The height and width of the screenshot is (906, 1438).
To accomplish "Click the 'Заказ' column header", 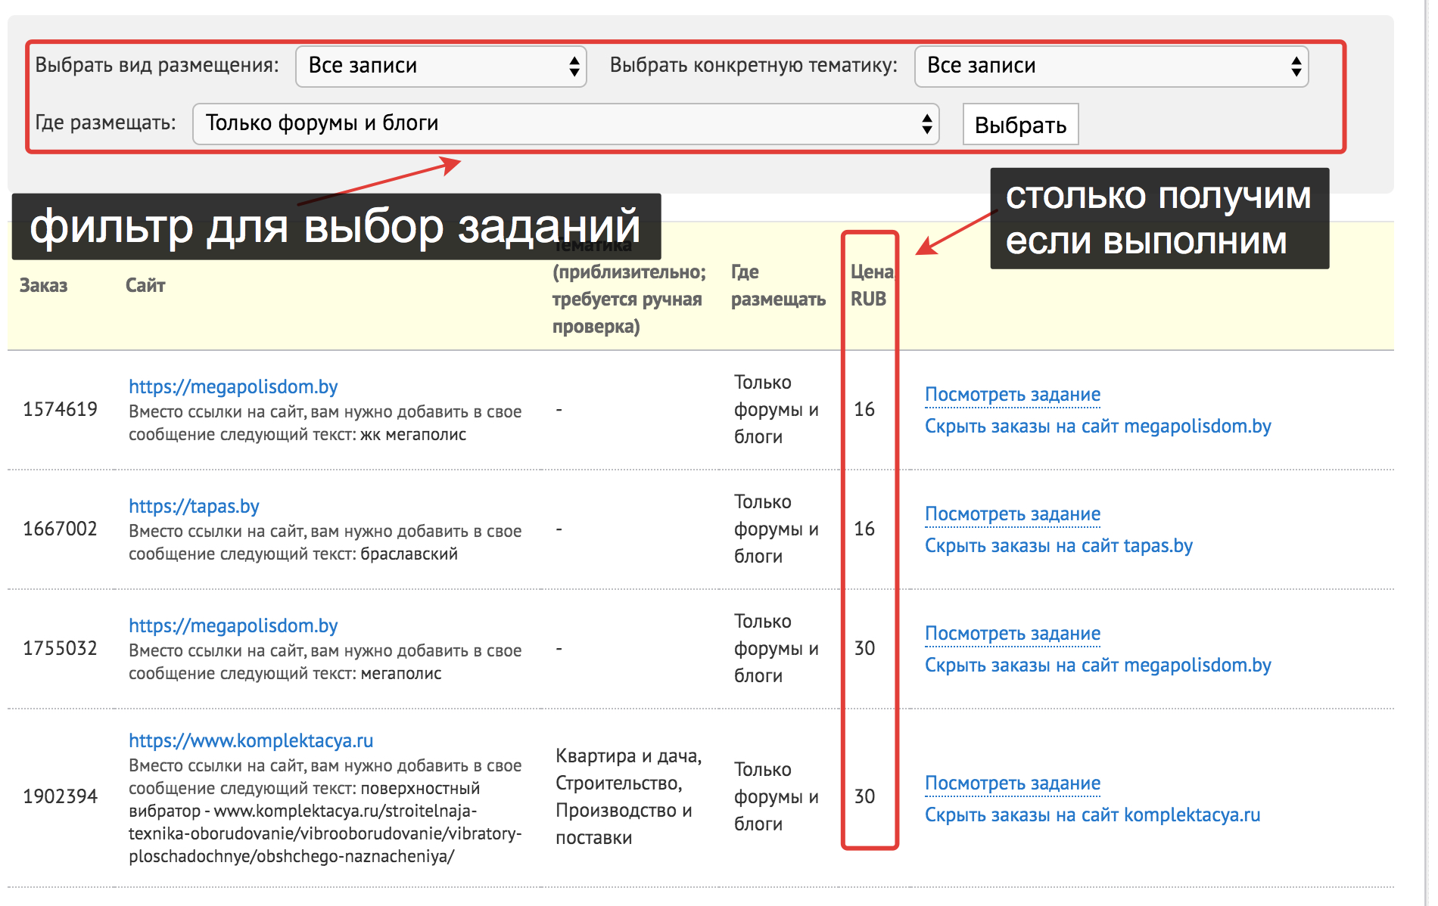I will point(44,285).
